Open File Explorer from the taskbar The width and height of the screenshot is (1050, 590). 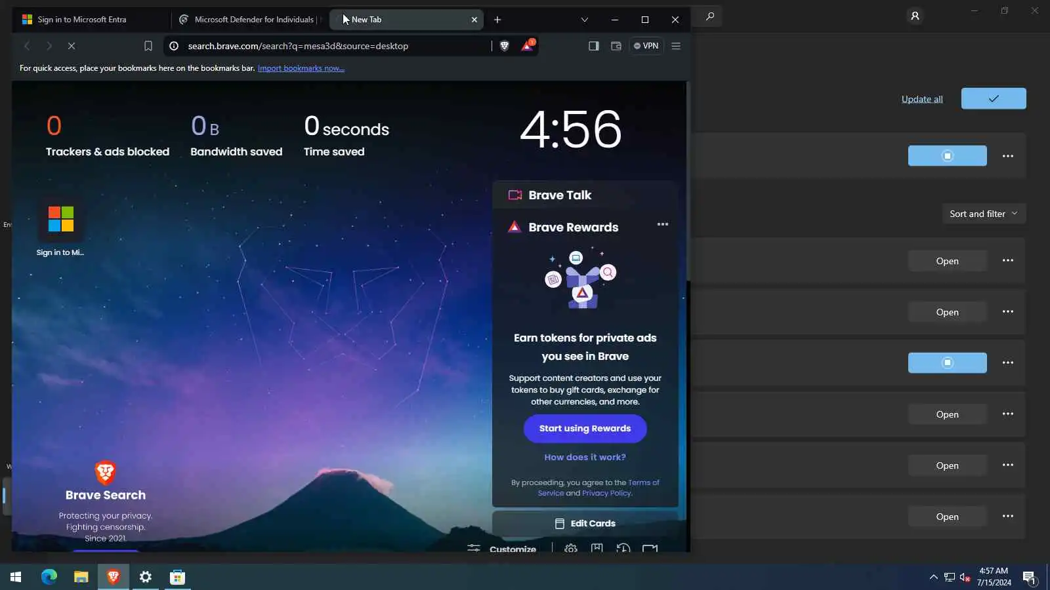pyautogui.click(x=81, y=577)
